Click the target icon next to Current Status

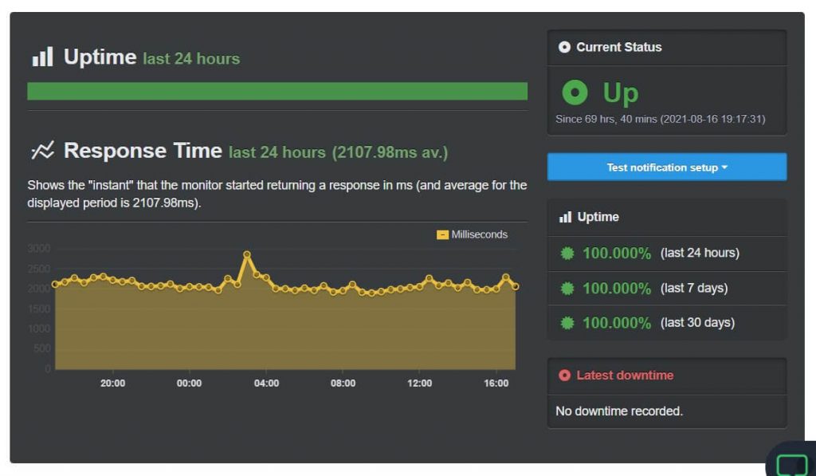click(x=565, y=47)
